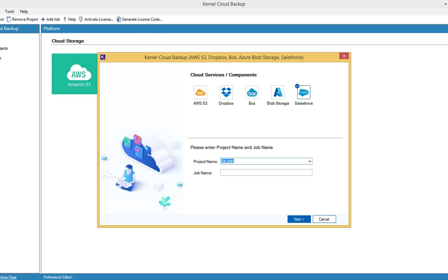Click 'Cloud Services / Components' heading
Viewport: 448px width, 280px height.
[223, 75]
